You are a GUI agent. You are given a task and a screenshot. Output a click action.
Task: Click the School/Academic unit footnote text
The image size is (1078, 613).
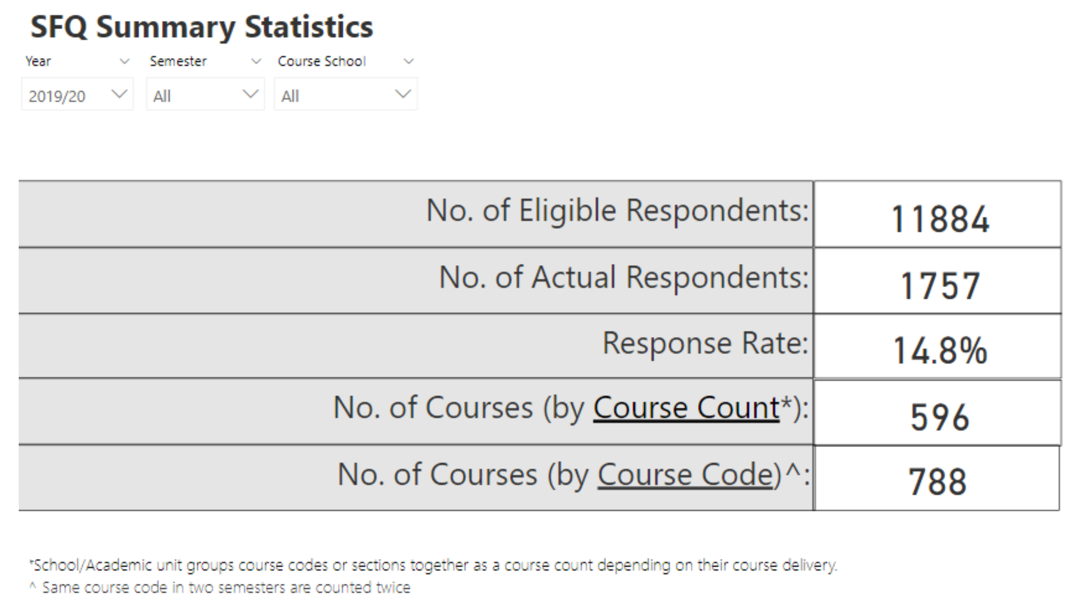click(434, 566)
